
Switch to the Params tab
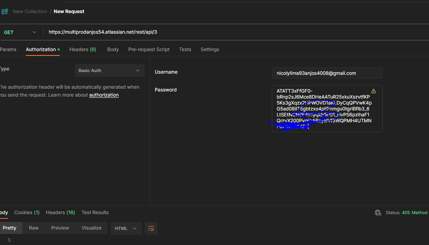tap(8, 49)
